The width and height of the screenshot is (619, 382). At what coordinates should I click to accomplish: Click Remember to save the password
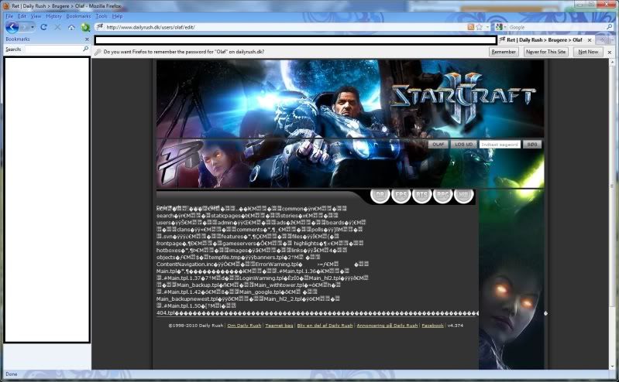[504, 52]
